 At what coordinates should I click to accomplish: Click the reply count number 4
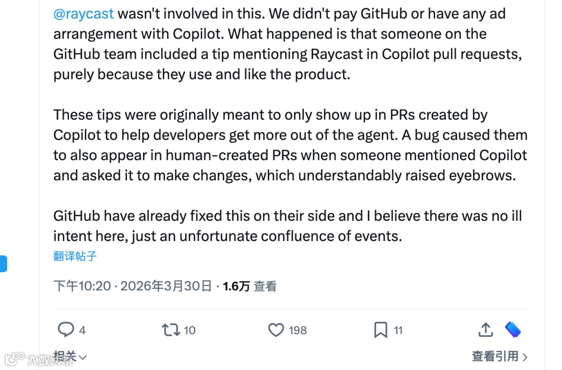pos(82,330)
